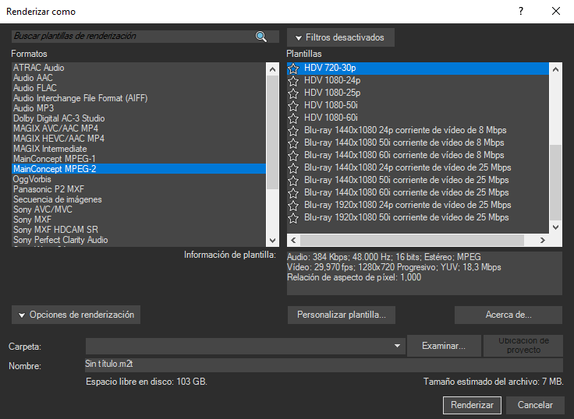
Task: Click Personalizar plantilla button
Action: [x=341, y=315]
